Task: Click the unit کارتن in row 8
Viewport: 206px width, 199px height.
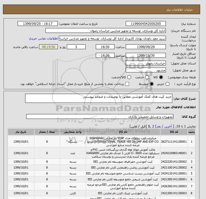Action: (73, 193)
